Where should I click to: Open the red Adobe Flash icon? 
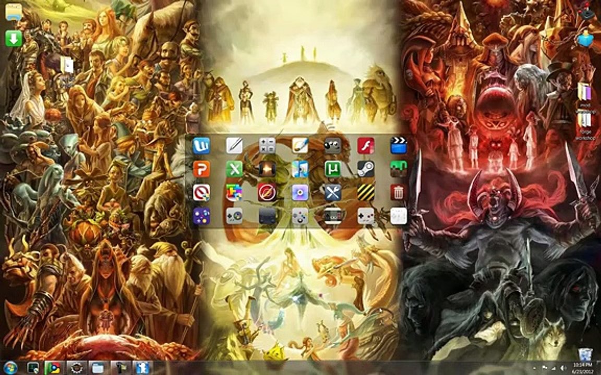[x=366, y=146]
